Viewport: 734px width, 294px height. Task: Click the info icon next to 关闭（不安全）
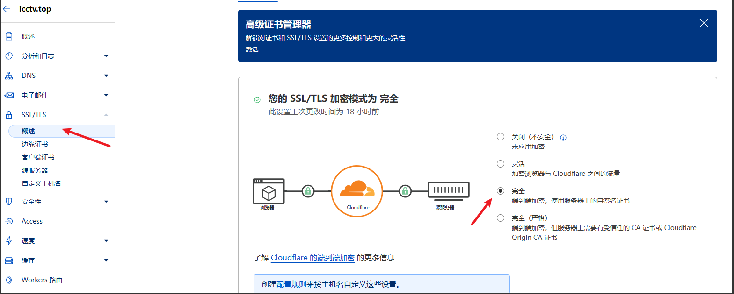click(563, 138)
